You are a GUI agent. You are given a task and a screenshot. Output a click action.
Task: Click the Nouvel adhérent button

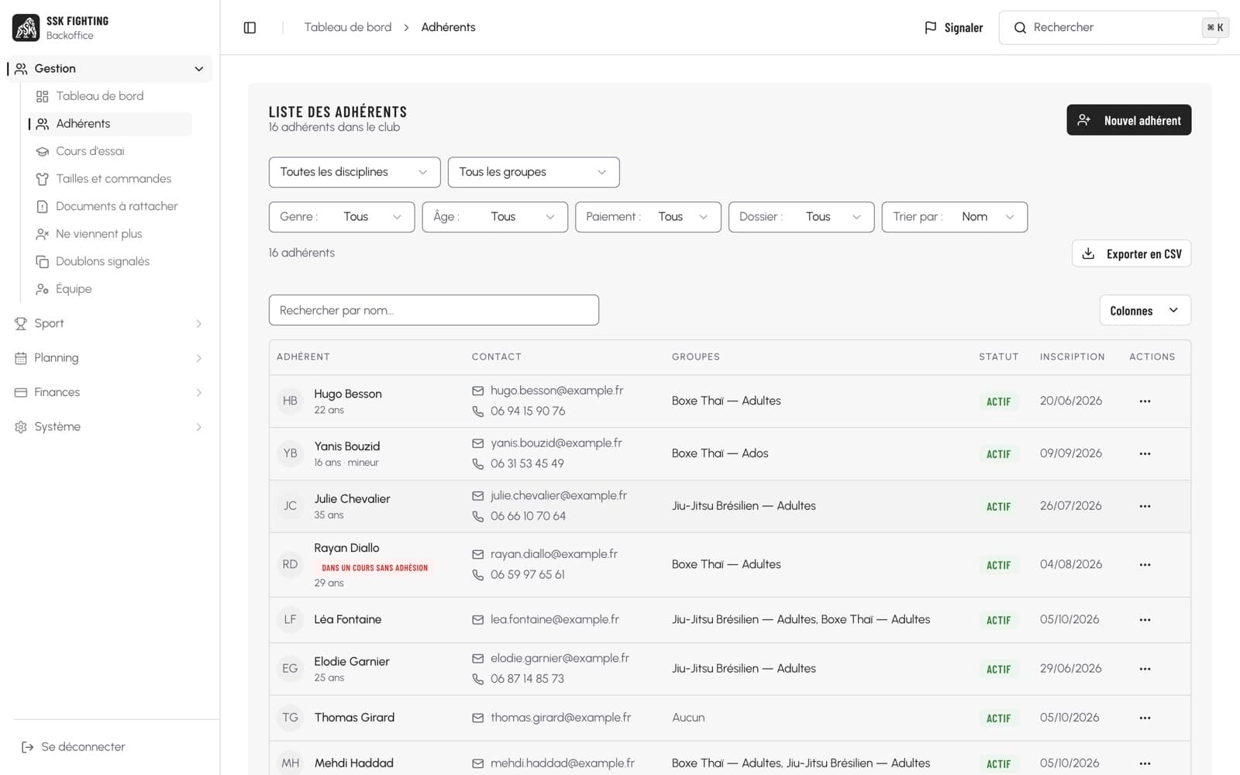pyautogui.click(x=1128, y=120)
